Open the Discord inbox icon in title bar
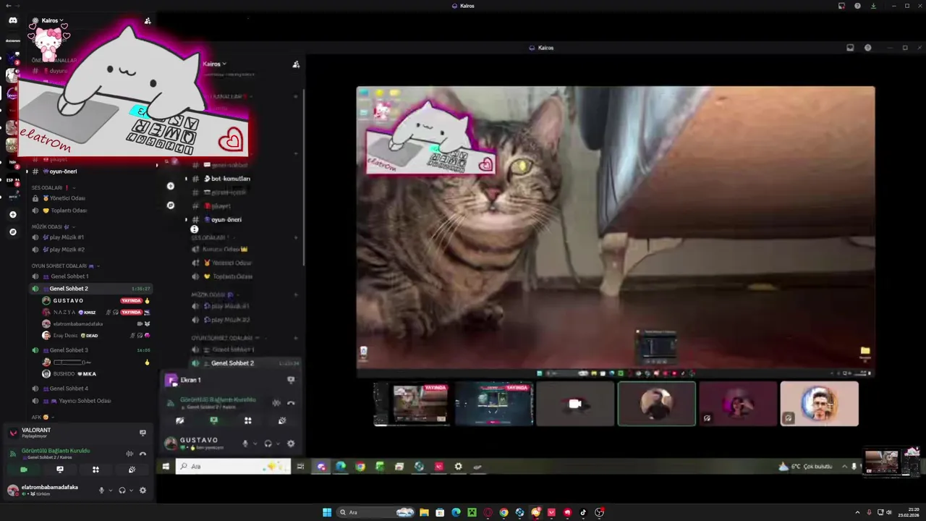The height and width of the screenshot is (521, 926). pos(841,6)
